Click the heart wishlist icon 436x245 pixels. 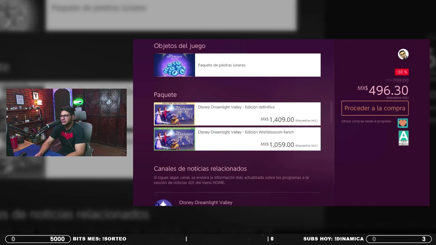[x=403, y=123]
